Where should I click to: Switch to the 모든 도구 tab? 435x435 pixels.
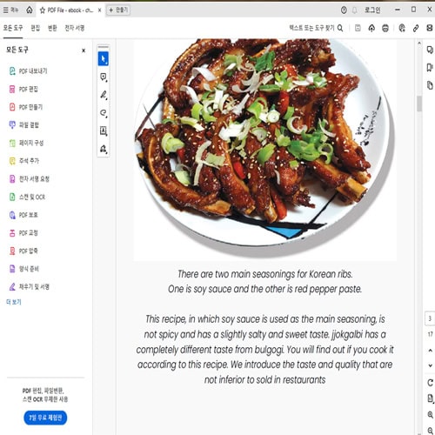tap(13, 28)
